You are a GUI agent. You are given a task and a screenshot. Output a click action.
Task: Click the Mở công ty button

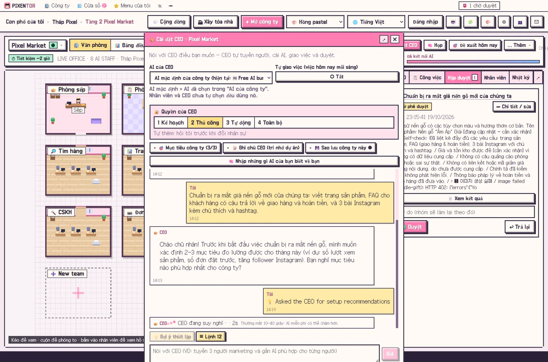262,22
